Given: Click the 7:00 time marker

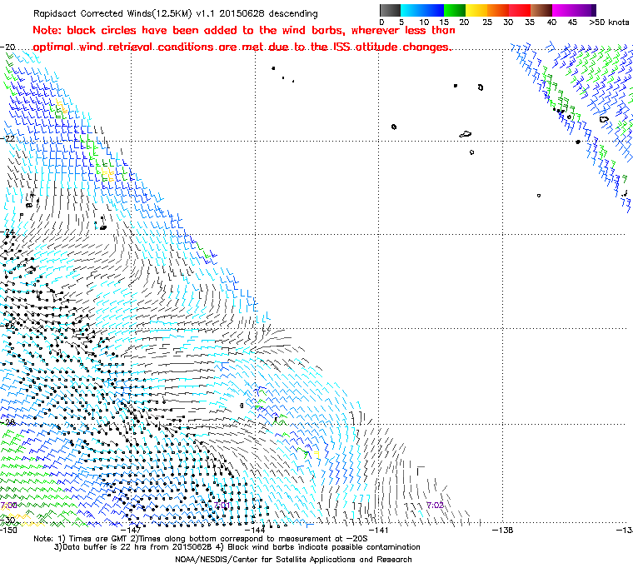Looking at the screenshot, I should 8,506.
